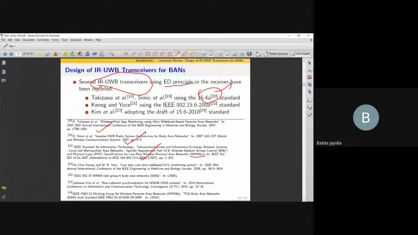This screenshot has height=235, width=418.
Task: Open the Attachments paperclip panel
Action: [x=4, y=197]
